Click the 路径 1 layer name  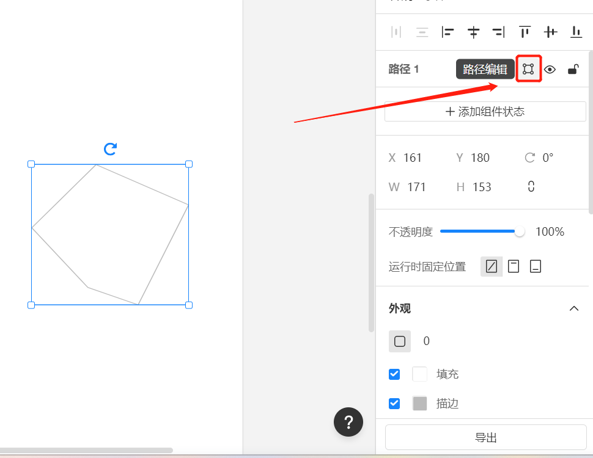coord(403,69)
